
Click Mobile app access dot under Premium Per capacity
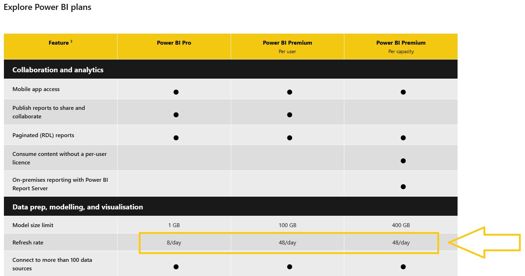tap(403, 92)
